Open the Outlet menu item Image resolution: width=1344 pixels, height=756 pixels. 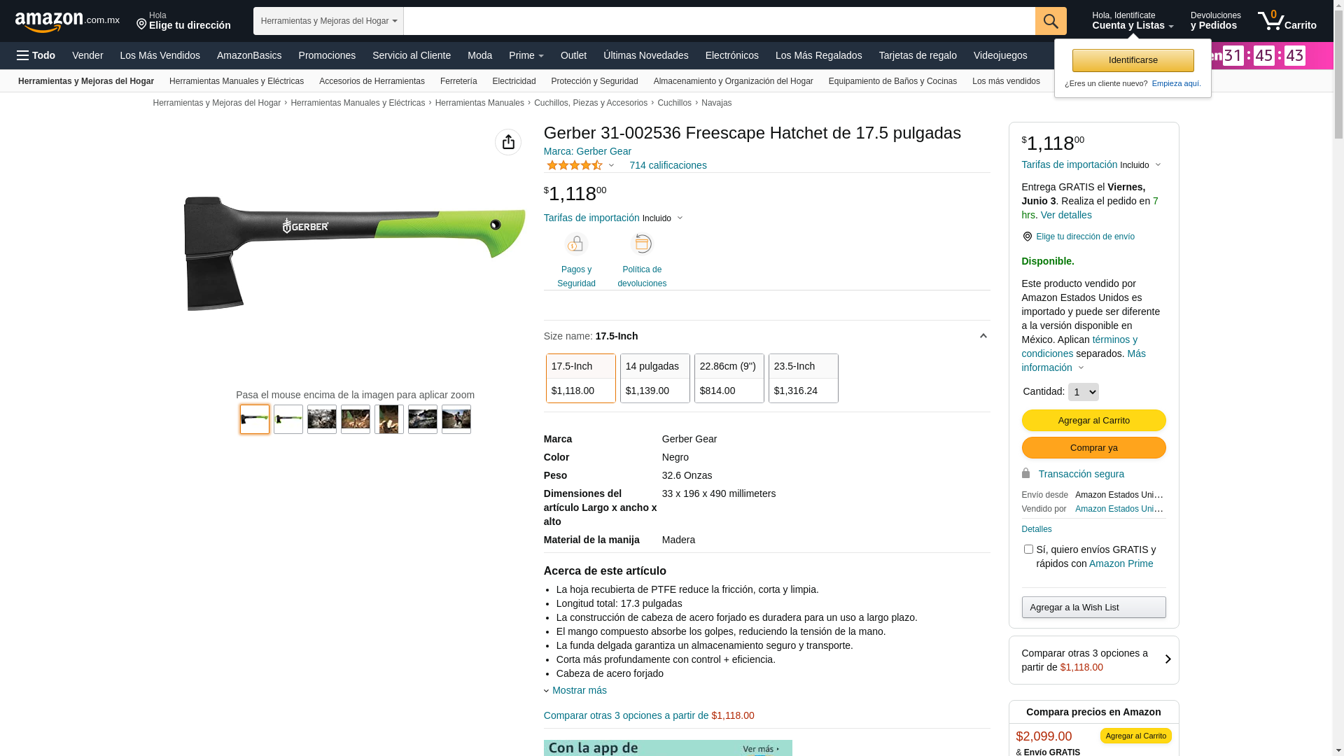(573, 55)
